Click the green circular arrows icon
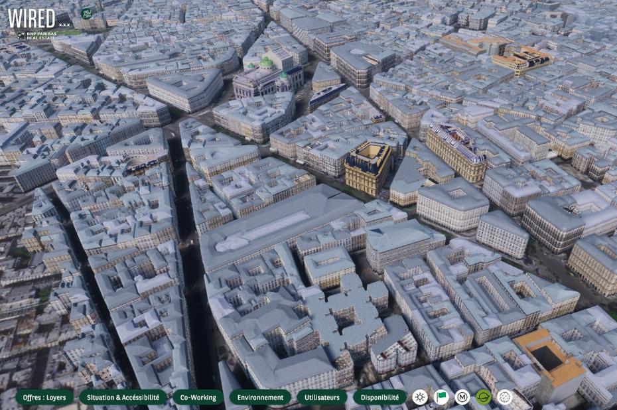617x410 pixels. (484, 397)
